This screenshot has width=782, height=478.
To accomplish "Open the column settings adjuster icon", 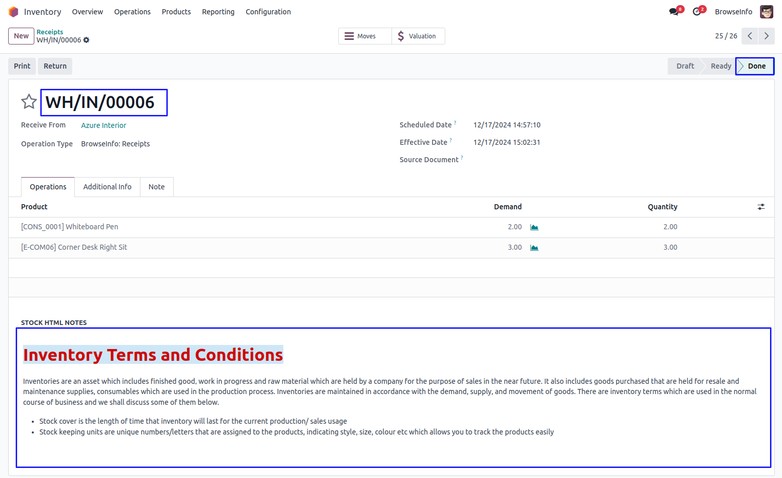I will [x=761, y=207].
